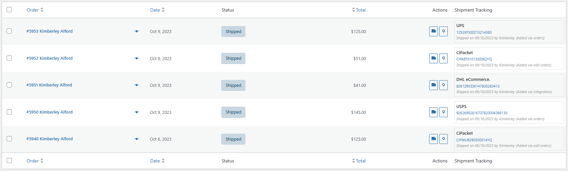Preview order #5953 with eye icon
The height and width of the screenshot is (171, 568).
click(136, 31)
